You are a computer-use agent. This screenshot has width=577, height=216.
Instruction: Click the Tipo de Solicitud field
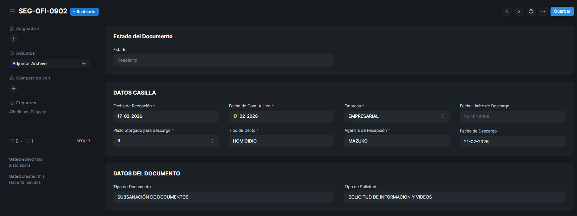pyautogui.click(x=454, y=197)
